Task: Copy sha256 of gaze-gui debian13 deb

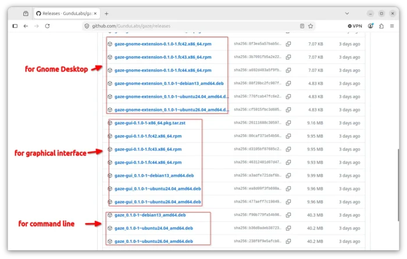Action: (288, 175)
